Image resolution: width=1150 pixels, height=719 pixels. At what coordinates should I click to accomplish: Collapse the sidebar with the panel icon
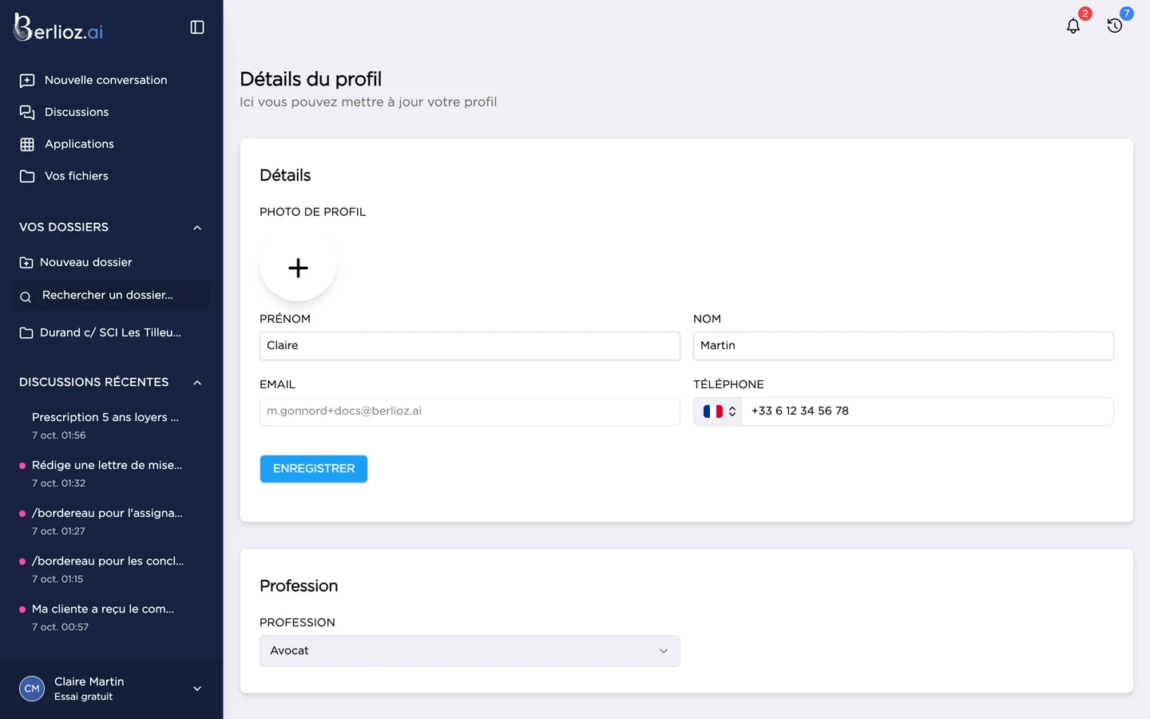point(197,27)
